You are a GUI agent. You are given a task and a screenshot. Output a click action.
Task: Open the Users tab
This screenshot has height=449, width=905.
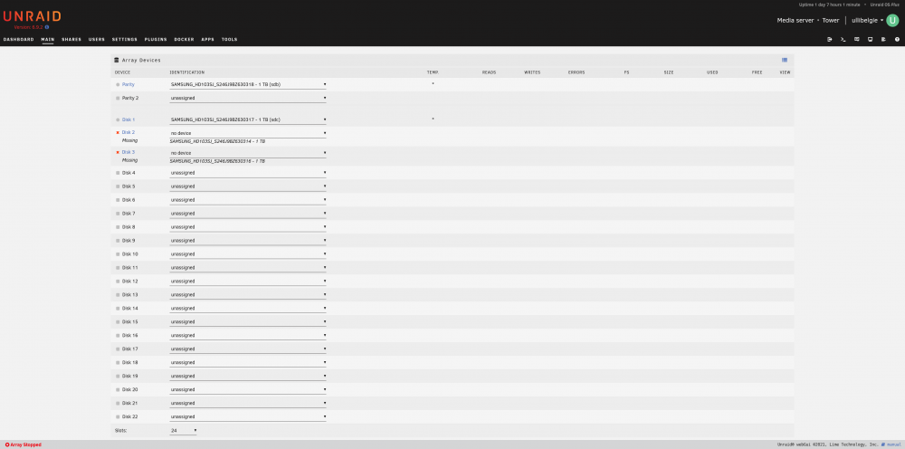[x=97, y=39]
